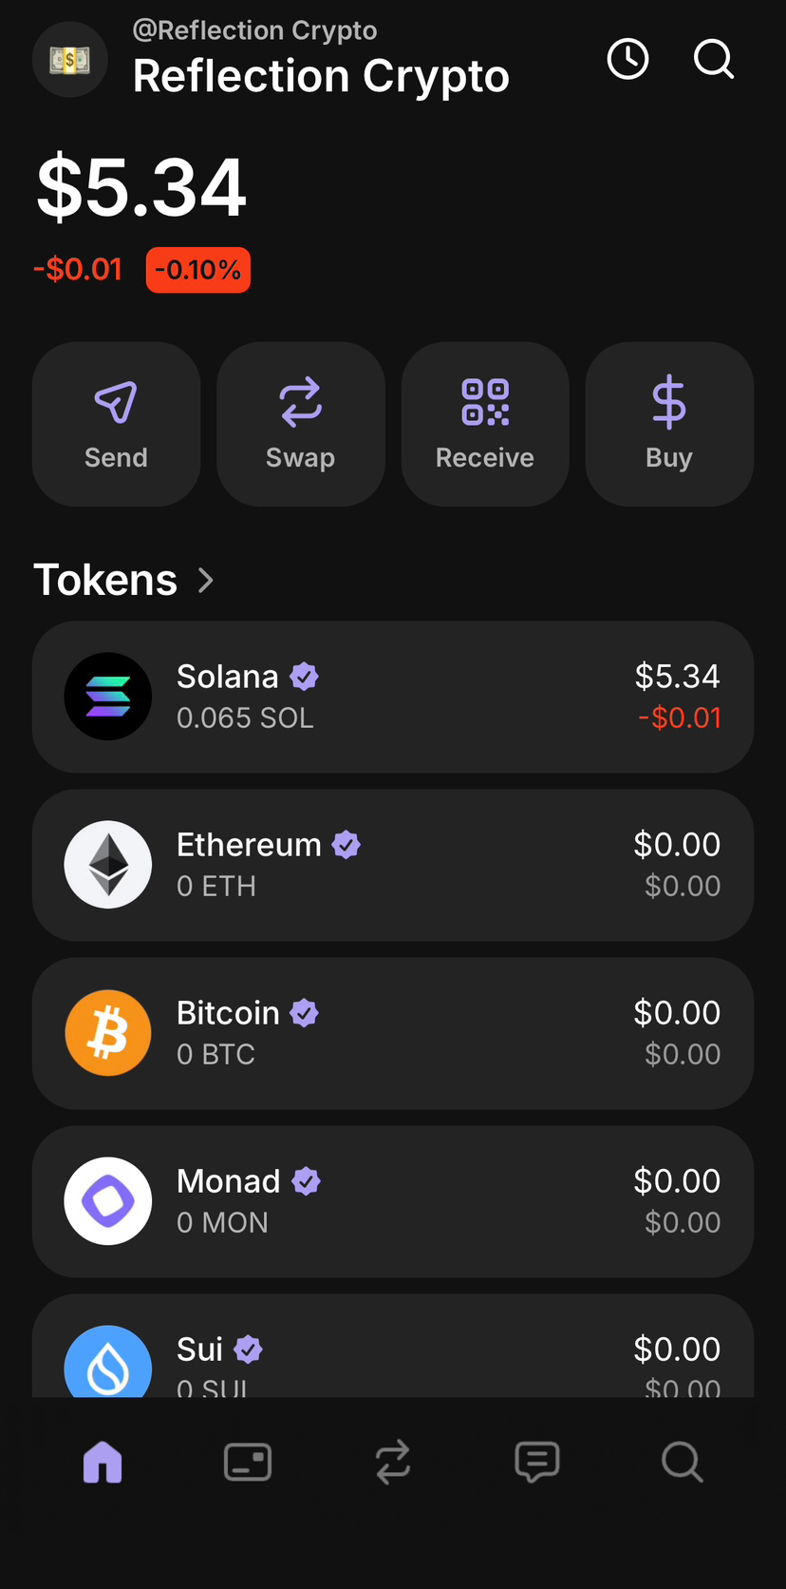The image size is (786, 1589).
Task: Open the explore search tab at bottom
Action: pyautogui.click(x=683, y=1462)
